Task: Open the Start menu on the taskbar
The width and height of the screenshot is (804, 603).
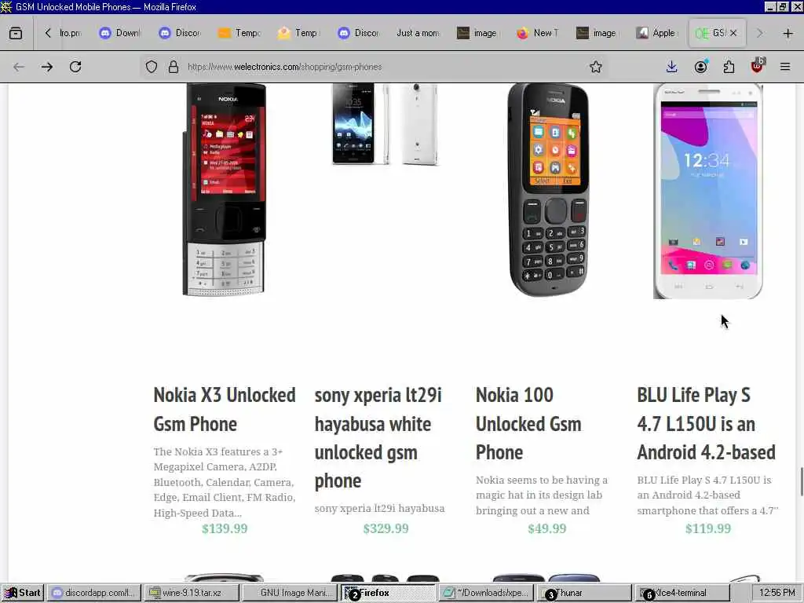Action: coord(22,593)
